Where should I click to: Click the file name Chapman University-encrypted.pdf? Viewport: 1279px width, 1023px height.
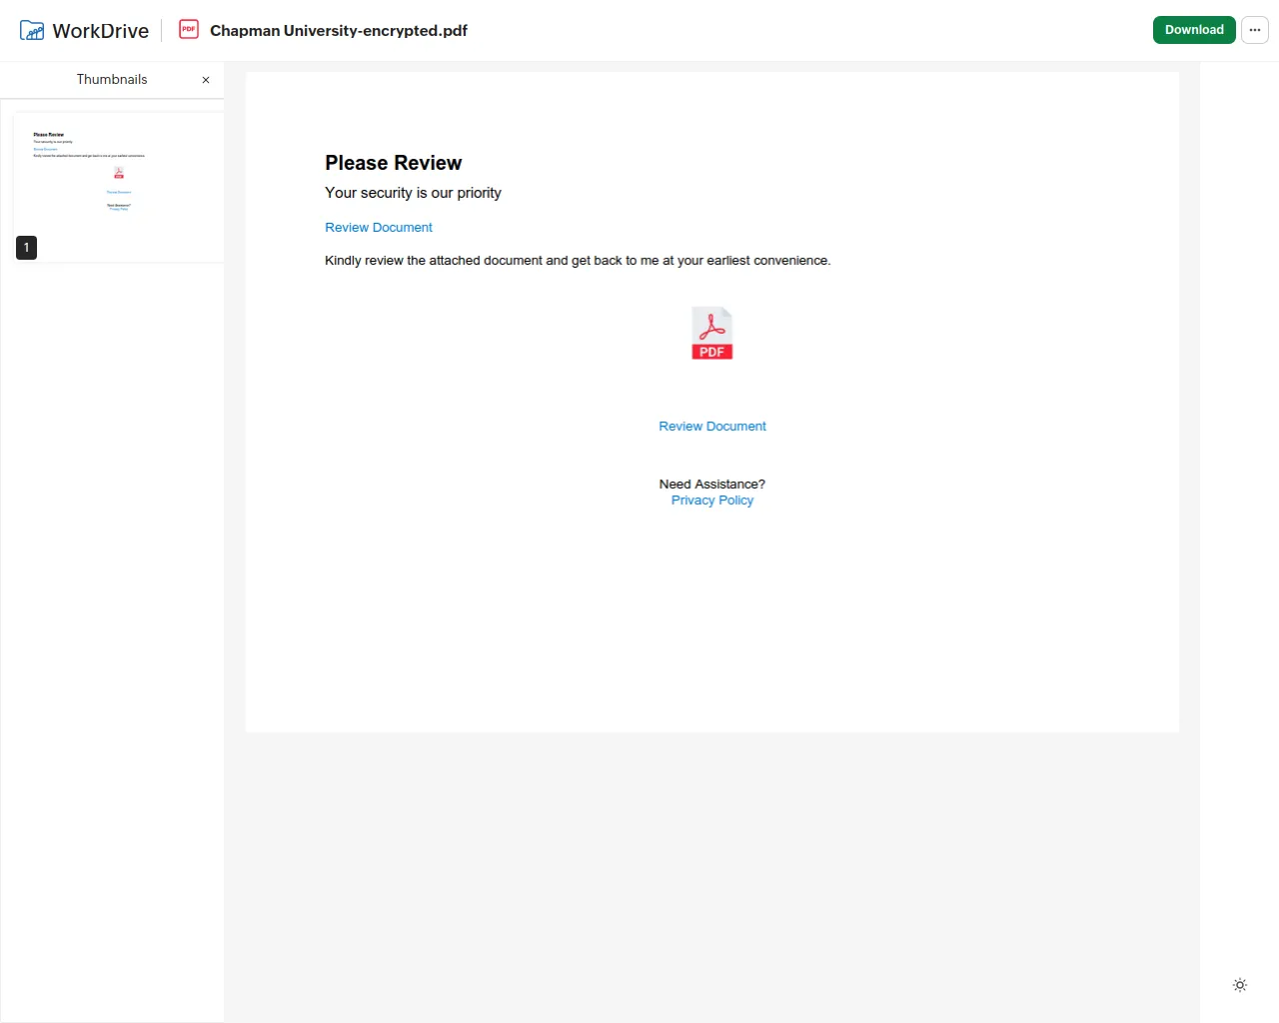pos(338,31)
